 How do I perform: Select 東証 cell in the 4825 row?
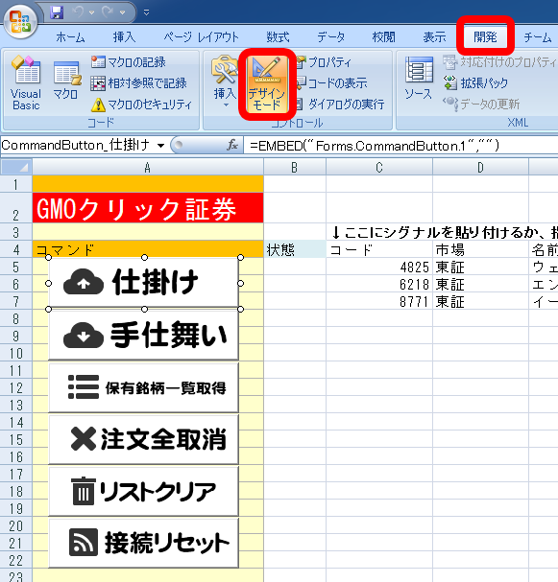480,267
